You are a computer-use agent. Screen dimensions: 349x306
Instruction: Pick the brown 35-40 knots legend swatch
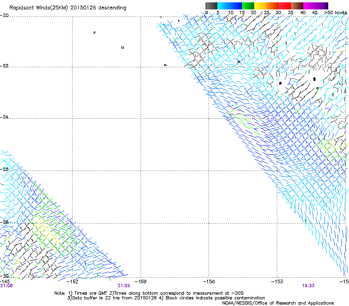coord(297,6)
